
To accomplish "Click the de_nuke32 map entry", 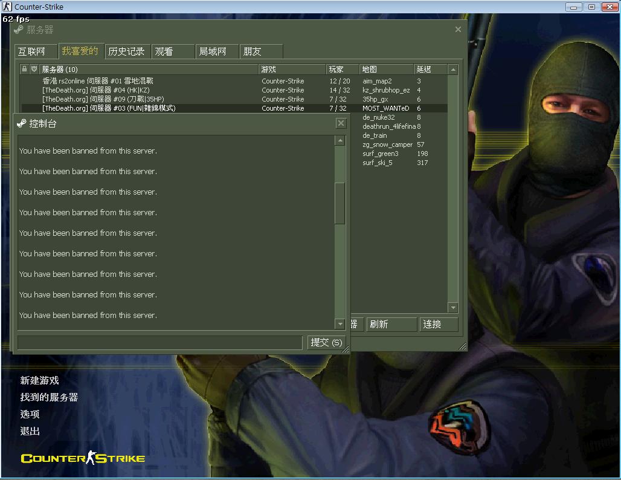I will 379,117.
